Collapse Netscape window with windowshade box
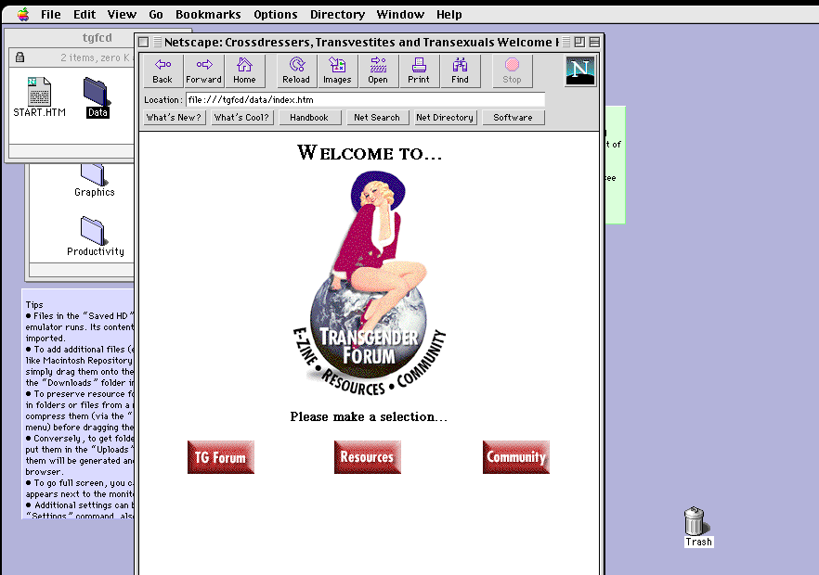This screenshot has height=575, width=819. coord(594,42)
